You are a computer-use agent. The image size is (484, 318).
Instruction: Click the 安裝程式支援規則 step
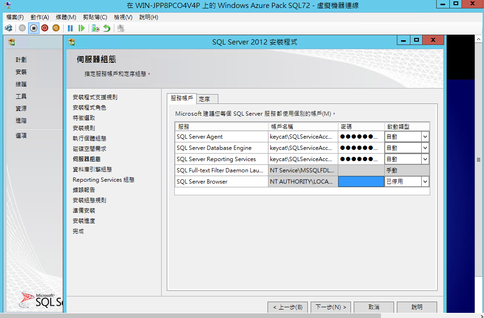point(95,97)
